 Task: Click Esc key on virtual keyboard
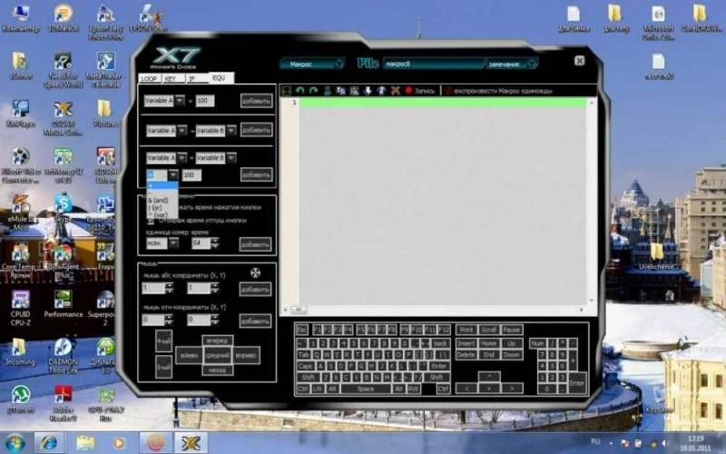(x=302, y=330)
